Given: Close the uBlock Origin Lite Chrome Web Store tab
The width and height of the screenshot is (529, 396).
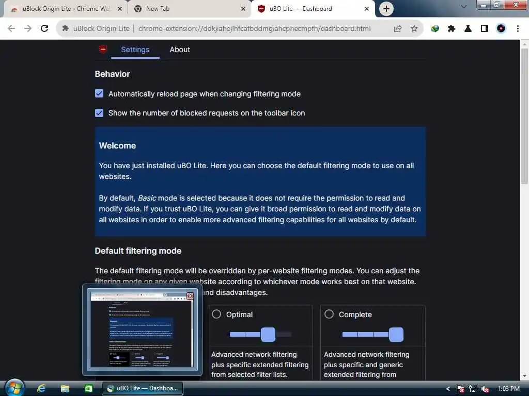Looking at the screenshot, I should click(x=120, y=9).
